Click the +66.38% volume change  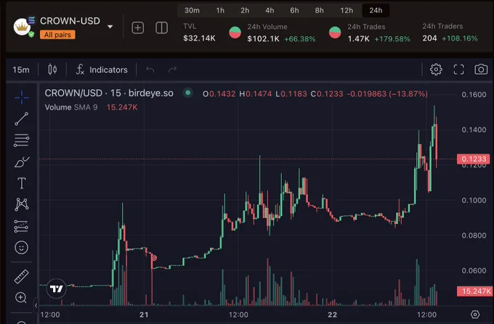[299, 39]
